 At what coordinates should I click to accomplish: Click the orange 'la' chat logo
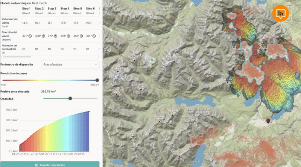[280, 14]
